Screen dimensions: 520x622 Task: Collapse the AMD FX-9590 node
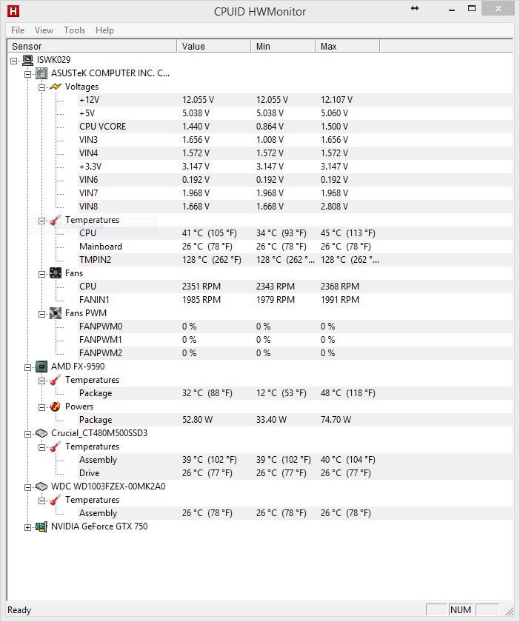28,367
